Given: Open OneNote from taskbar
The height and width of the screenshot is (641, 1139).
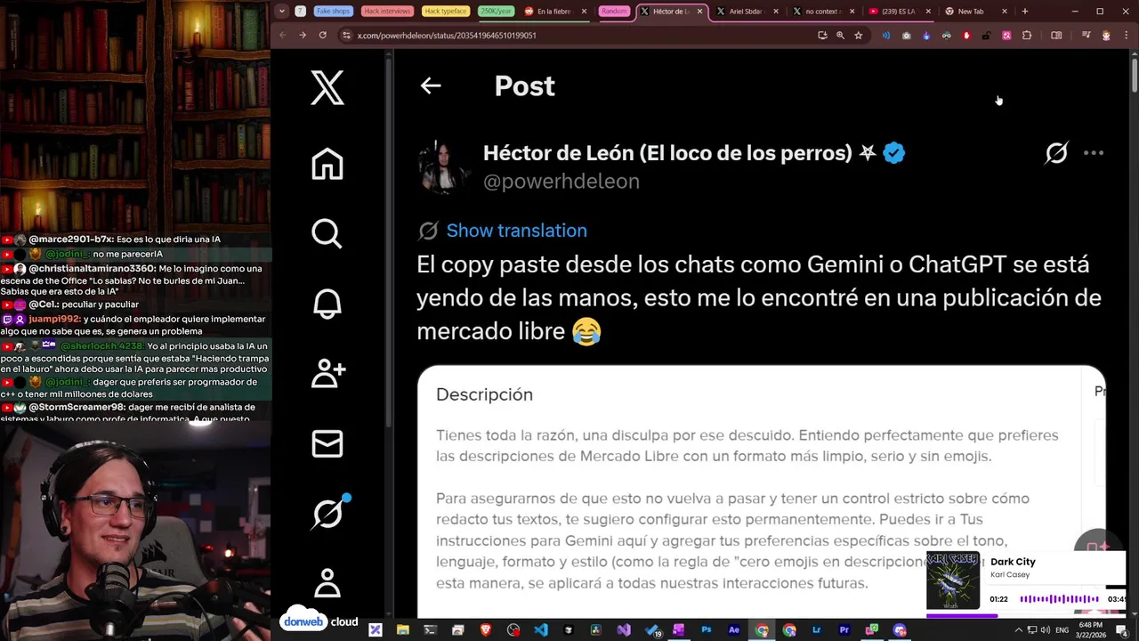Looking at the screenshot, I should tap(679, 630).
